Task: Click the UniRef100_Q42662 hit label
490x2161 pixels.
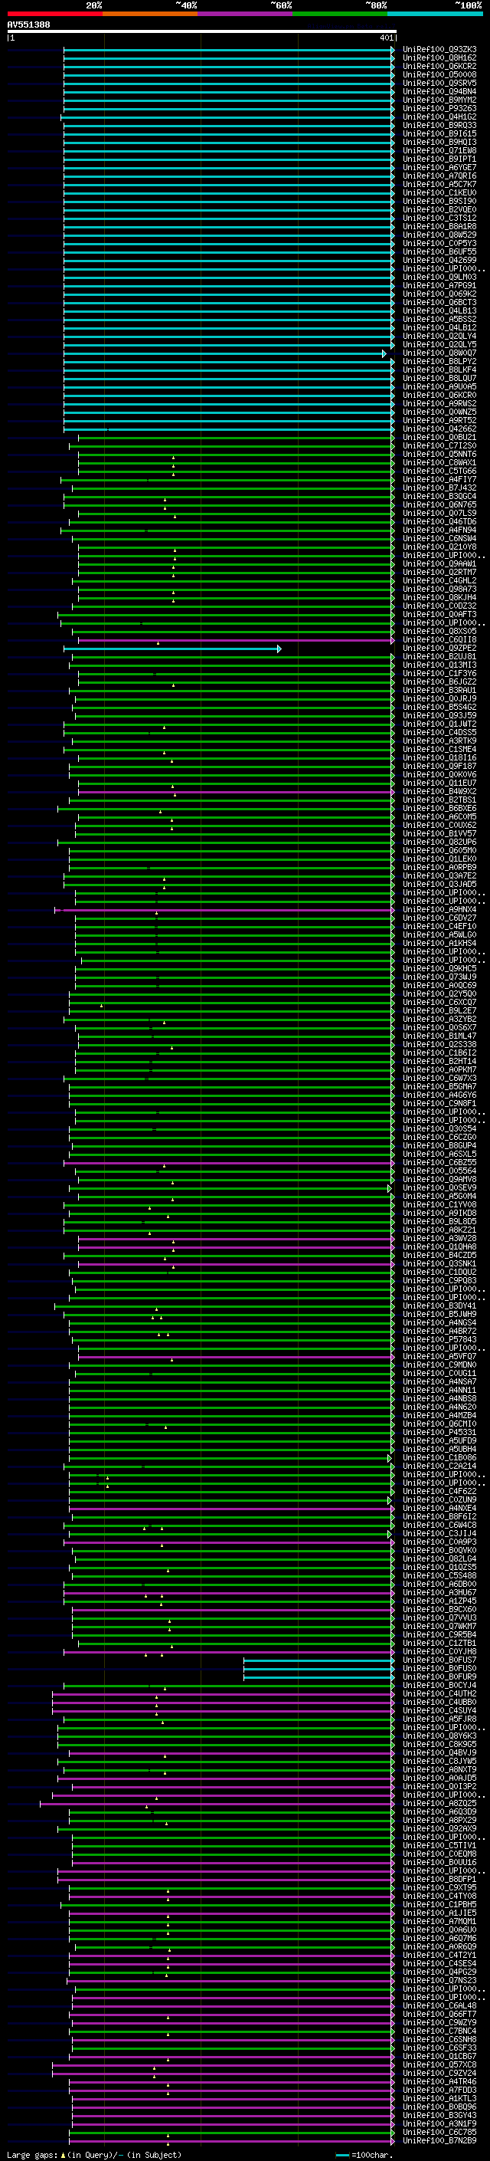Action: pos(439,429)
